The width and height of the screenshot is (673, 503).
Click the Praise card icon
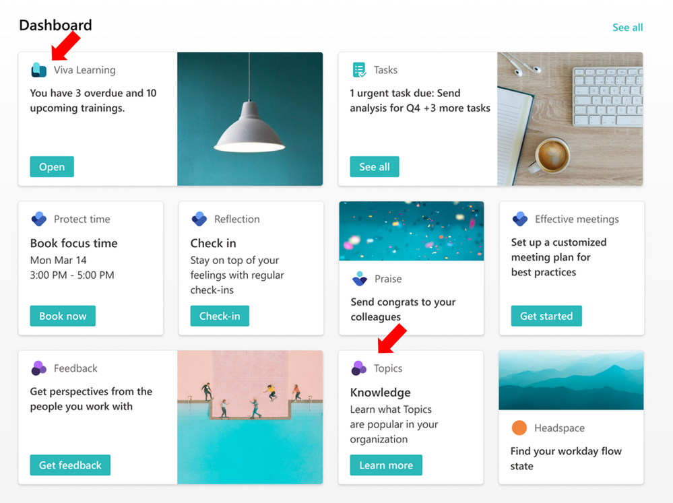[x=359, y=279]
